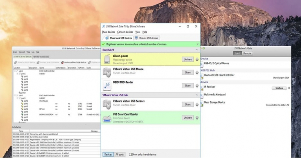Open gear settings next to IR Receiver Unshare
The height and width of the screenshot is (158, 301).
point(289,88)
